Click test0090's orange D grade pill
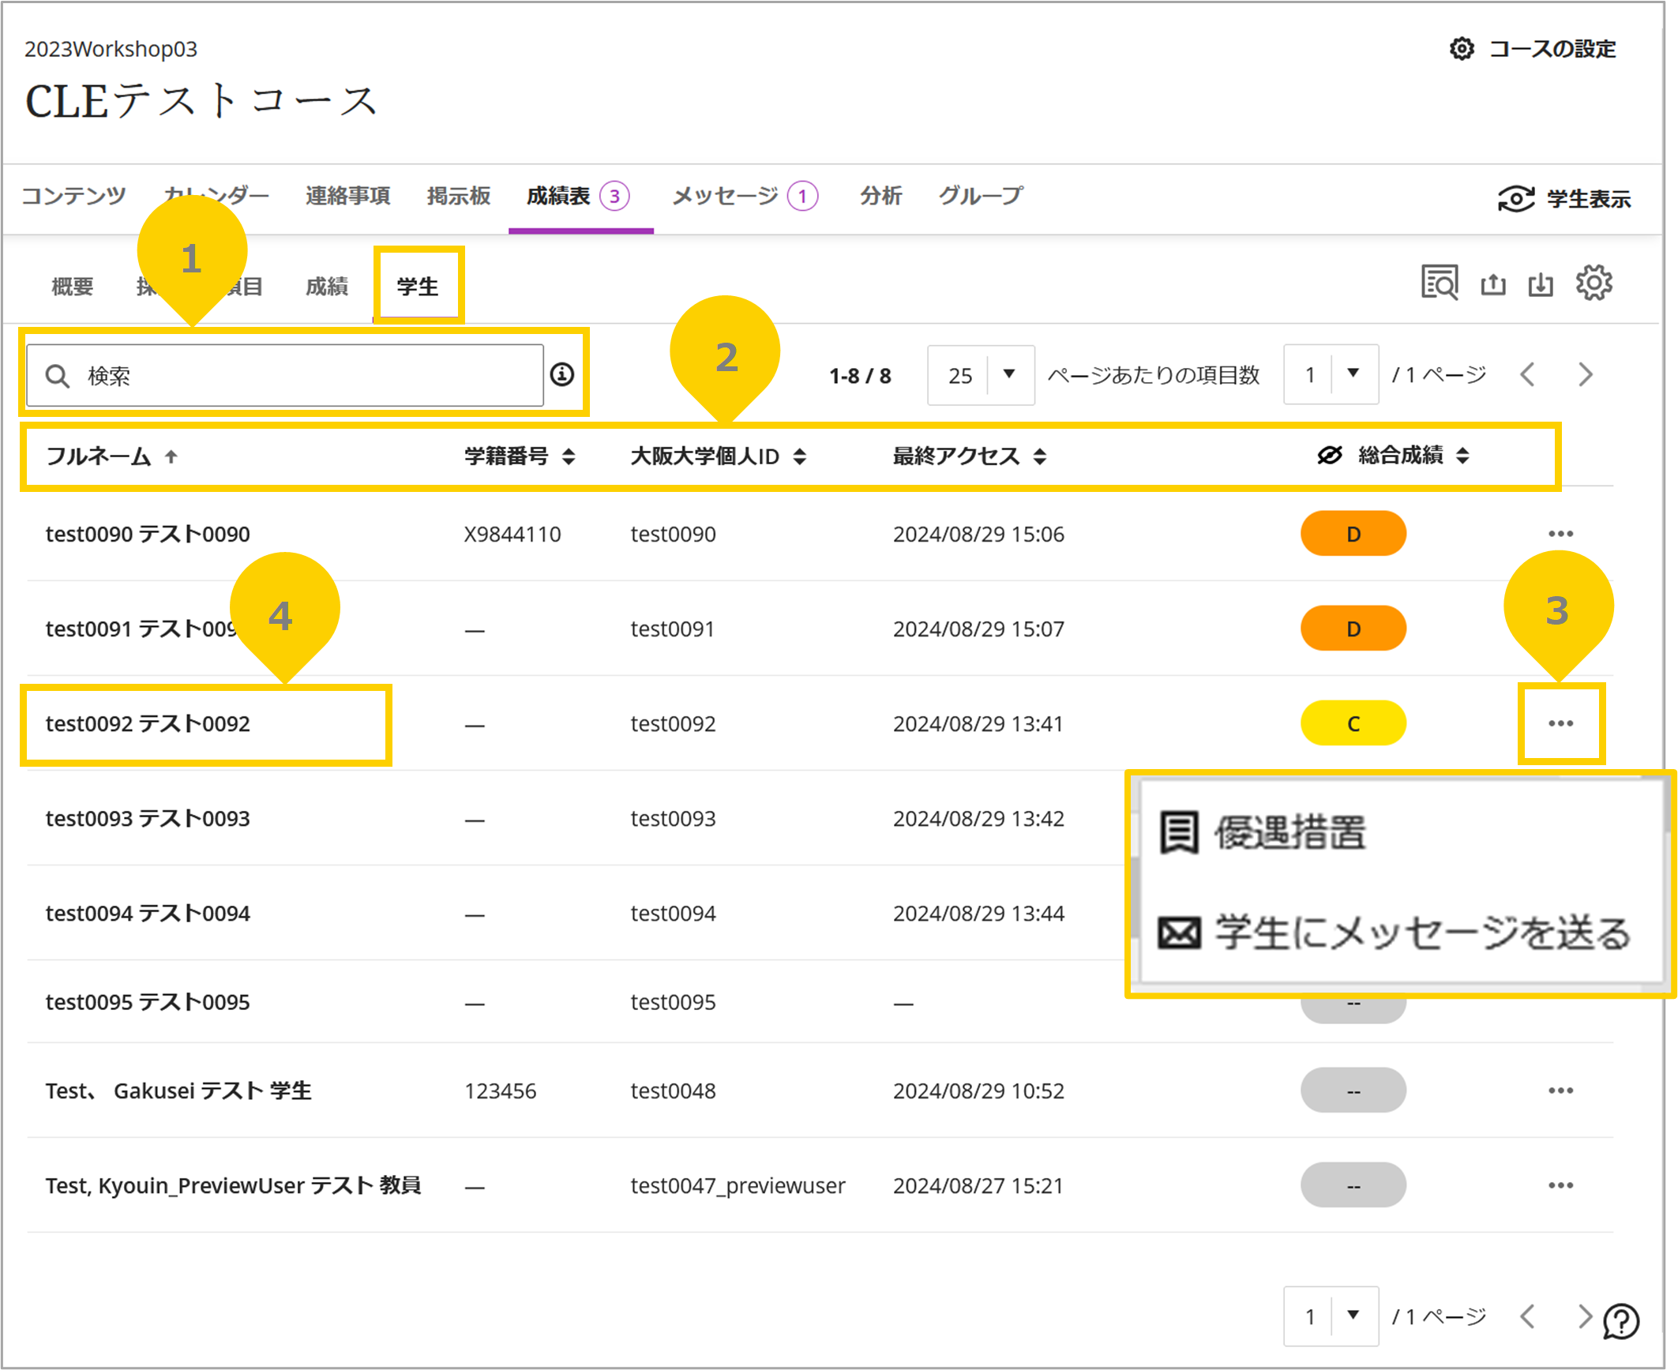The image size is (1678, 1370). pos(1353,534)
